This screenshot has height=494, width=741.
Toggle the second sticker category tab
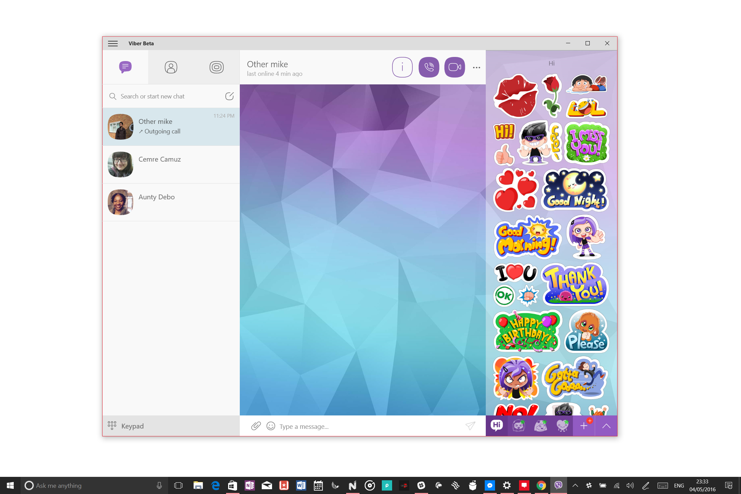pyautogui.click(x=518, y=425)
